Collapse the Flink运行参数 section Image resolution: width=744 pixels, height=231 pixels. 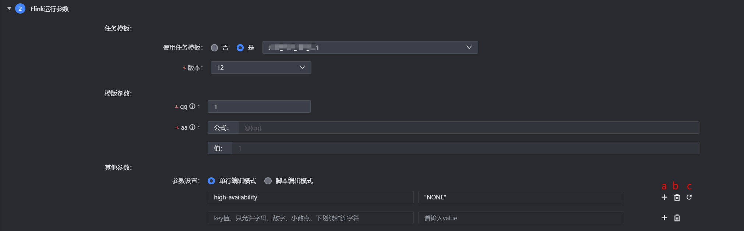pyautogui.click(x=9, y=8)
